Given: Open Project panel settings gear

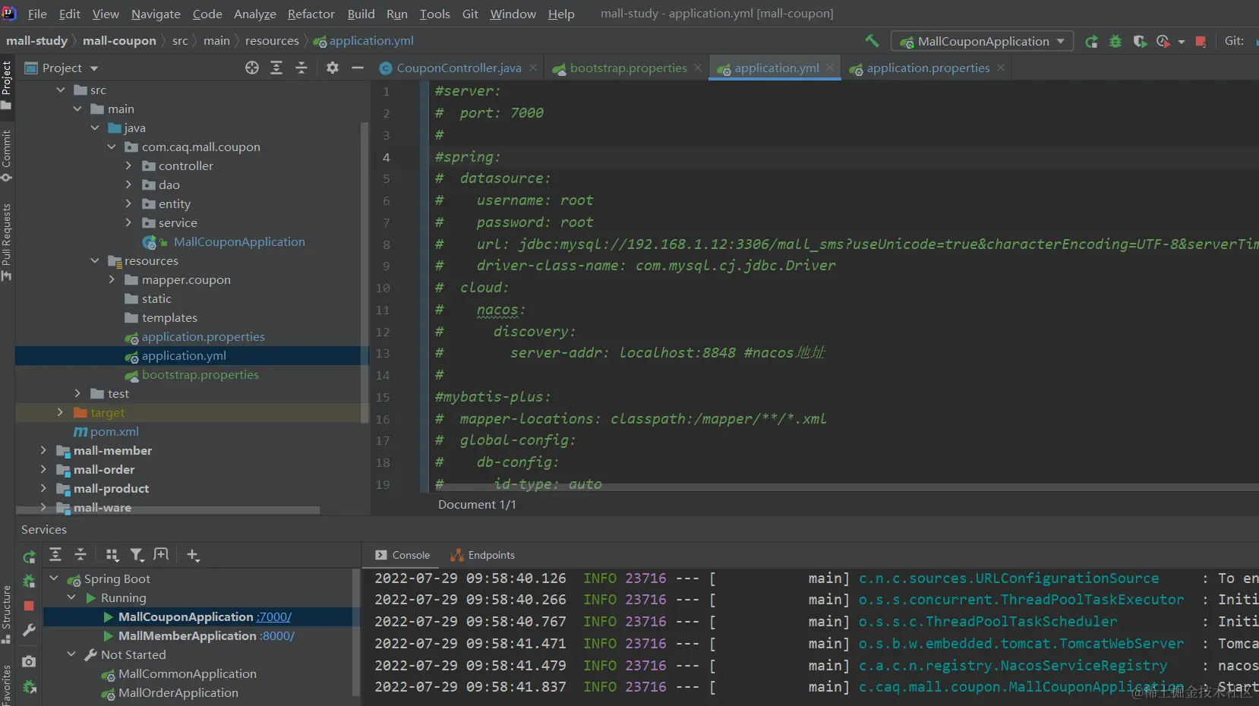Looking at the screenshot, I should coord(333,68).
